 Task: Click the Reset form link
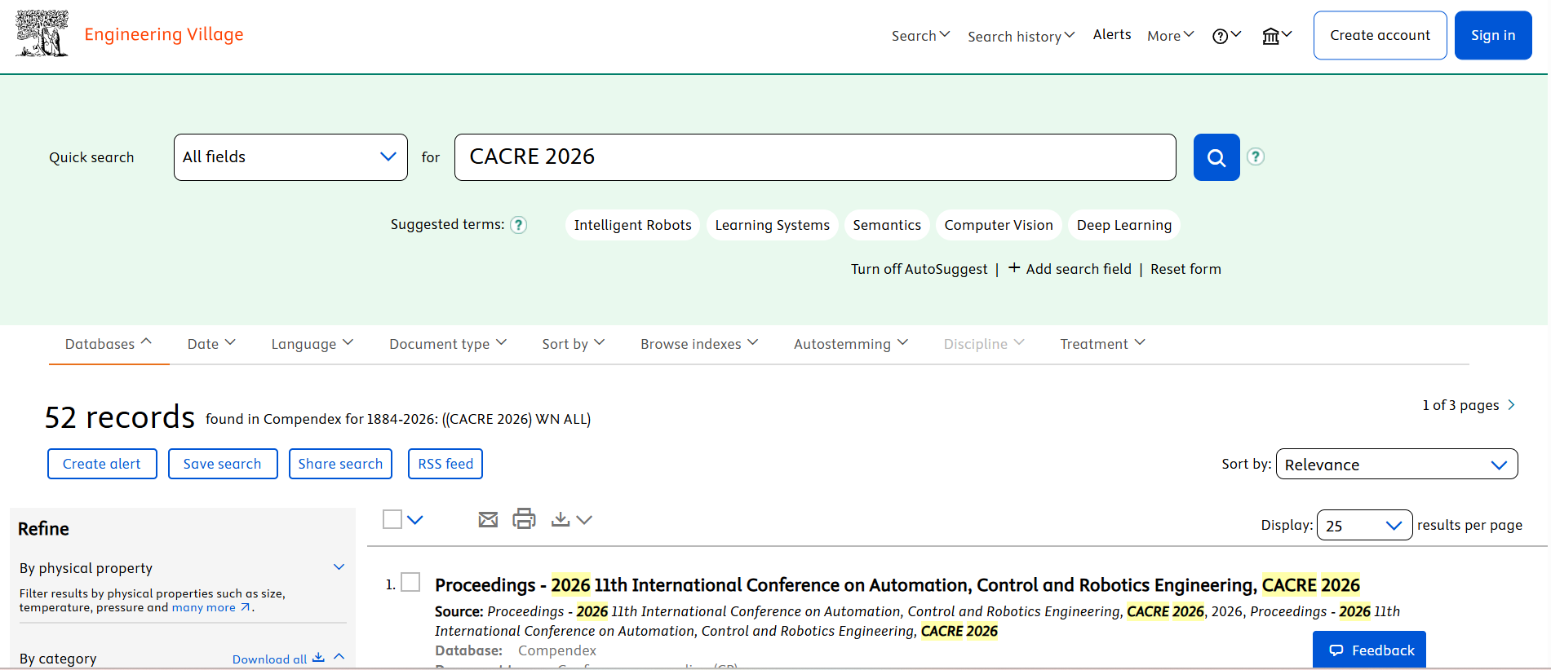pyautogui.click(x=1185, y=269)
